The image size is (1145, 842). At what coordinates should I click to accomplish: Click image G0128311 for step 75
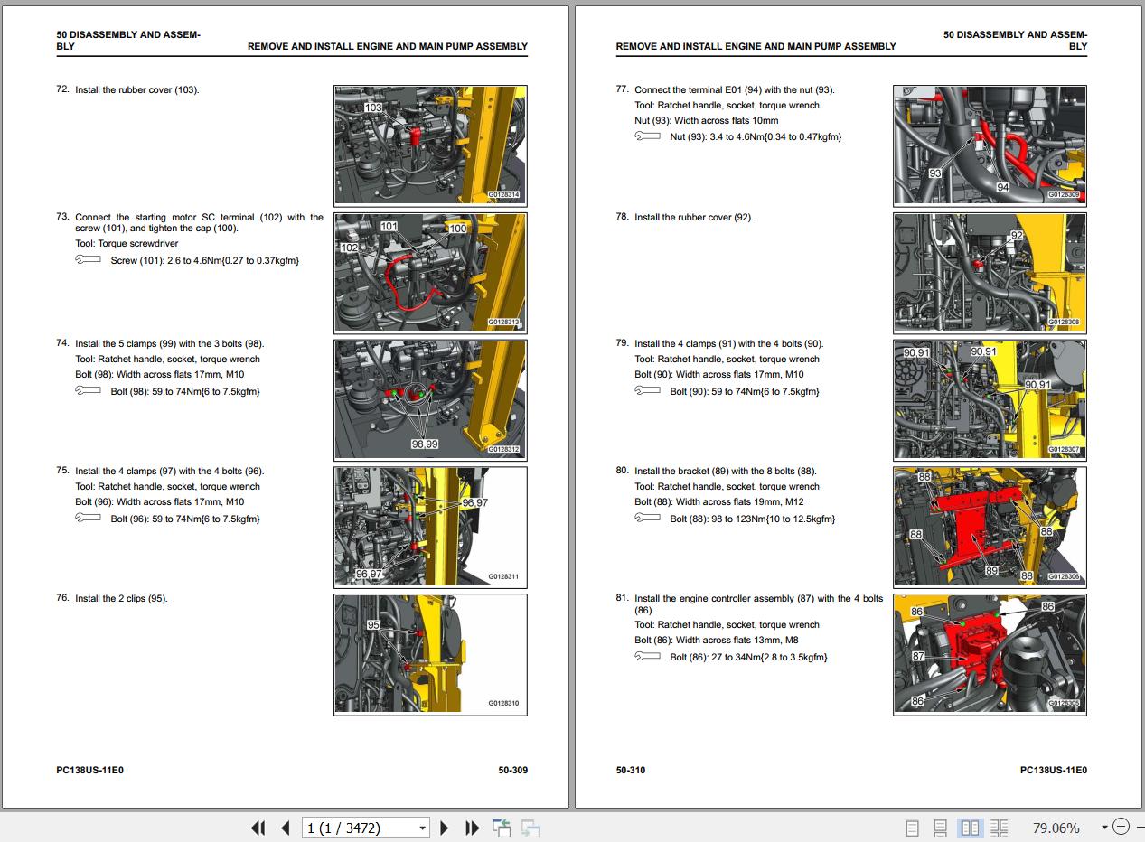(430, 528)
